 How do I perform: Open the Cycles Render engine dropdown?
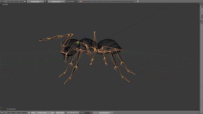coord(72,2)
